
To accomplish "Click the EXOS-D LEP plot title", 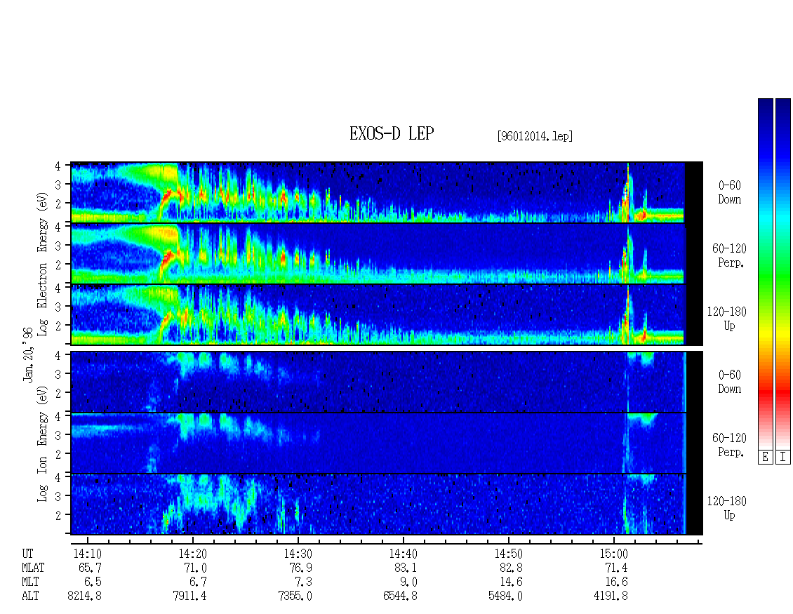I will click(392, 134).
